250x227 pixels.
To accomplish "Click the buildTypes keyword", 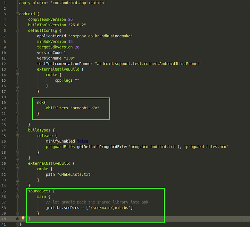I will point(39,130).
